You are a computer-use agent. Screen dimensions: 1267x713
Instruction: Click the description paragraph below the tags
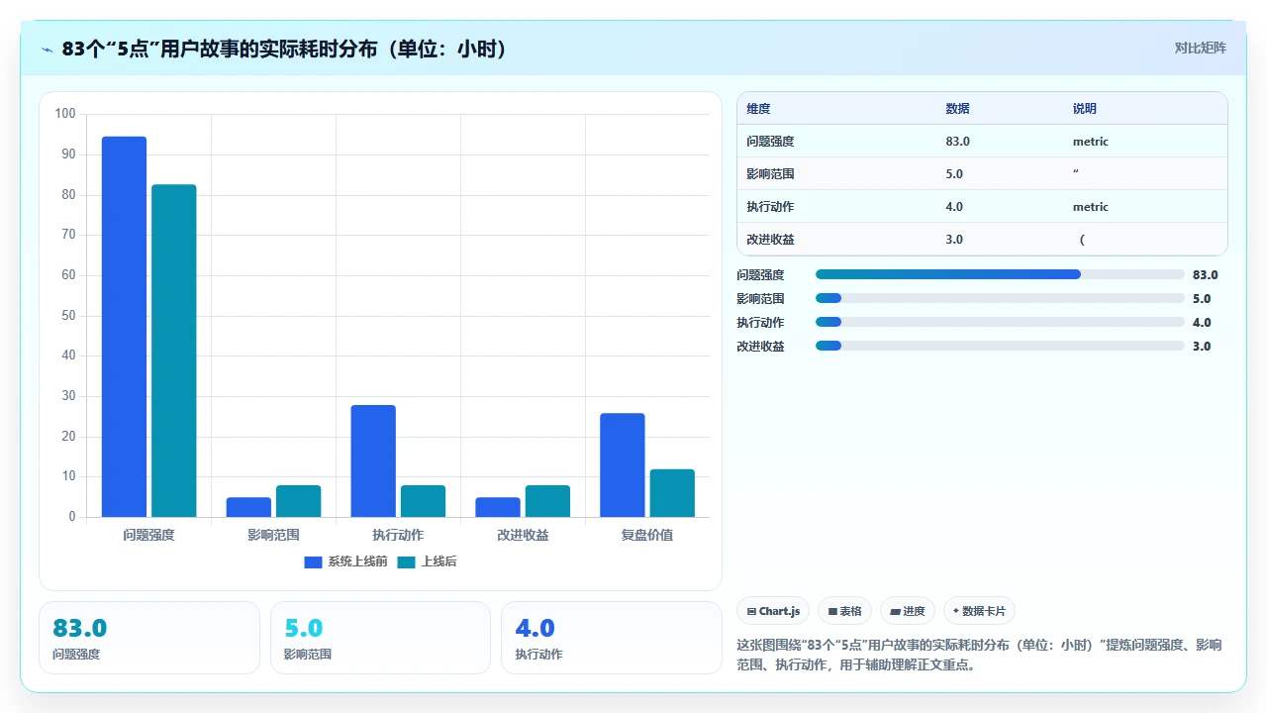[980, 655]
